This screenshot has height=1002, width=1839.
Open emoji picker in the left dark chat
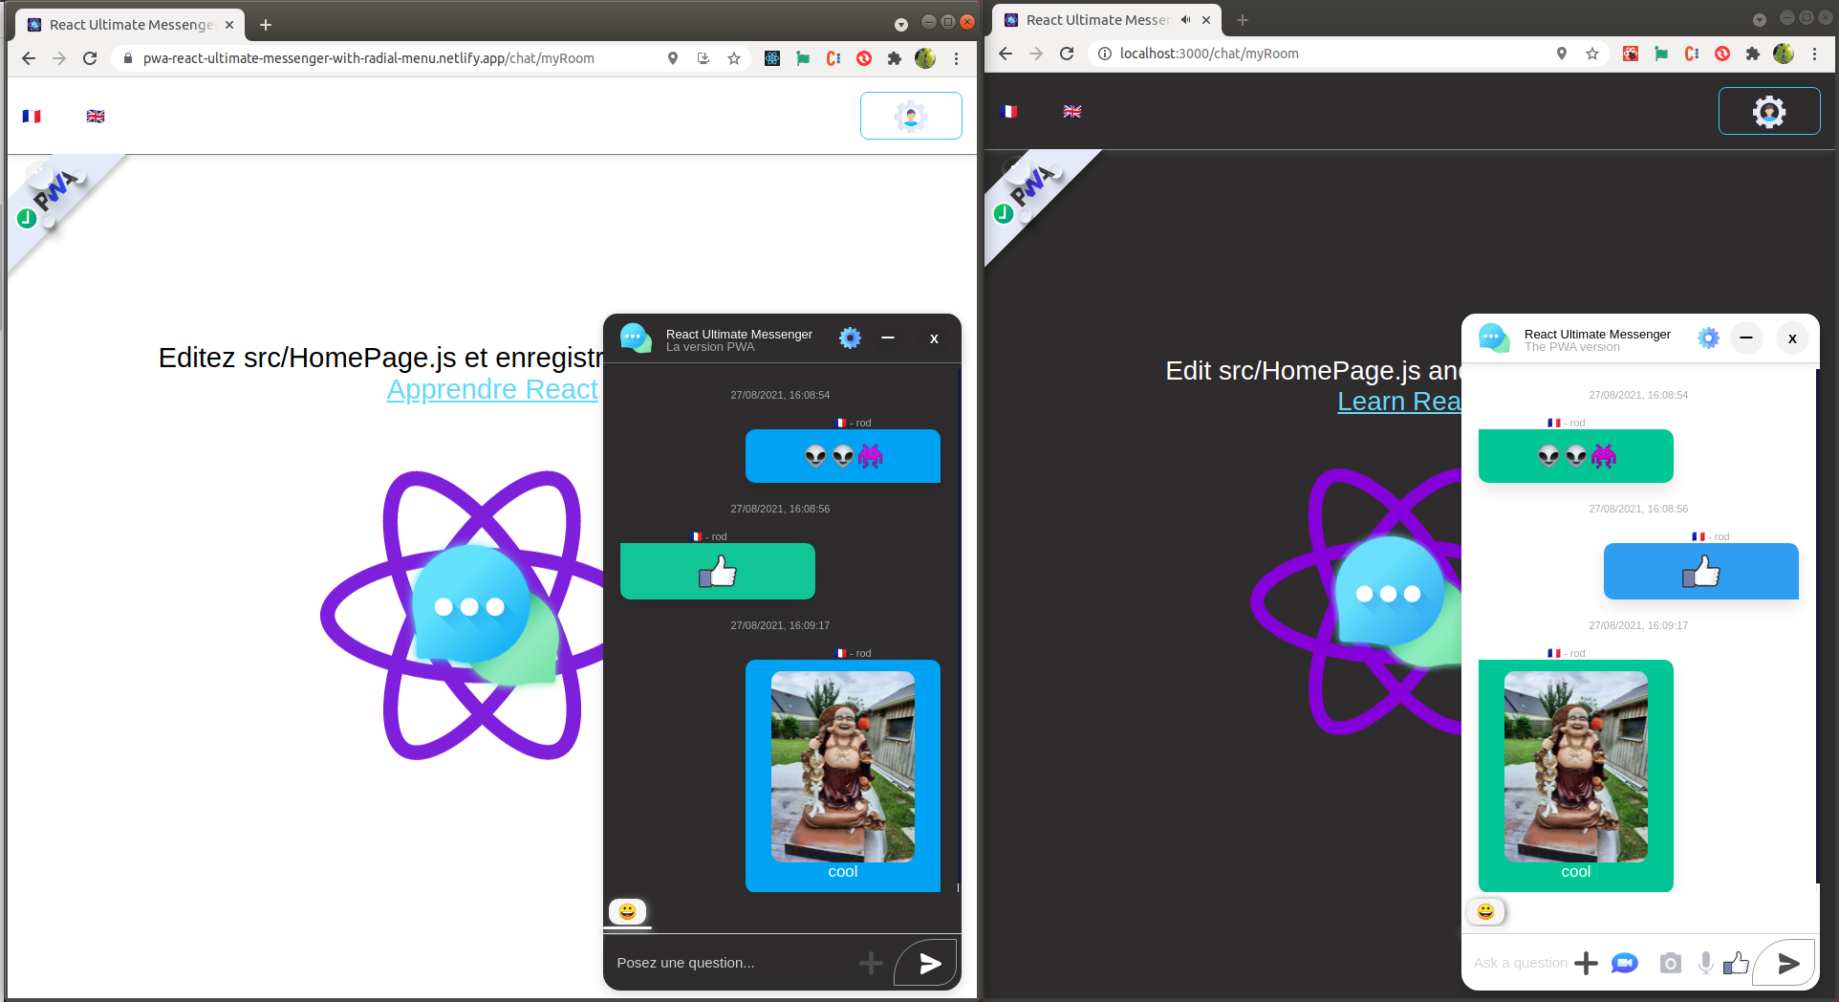(x=627, y=911)
